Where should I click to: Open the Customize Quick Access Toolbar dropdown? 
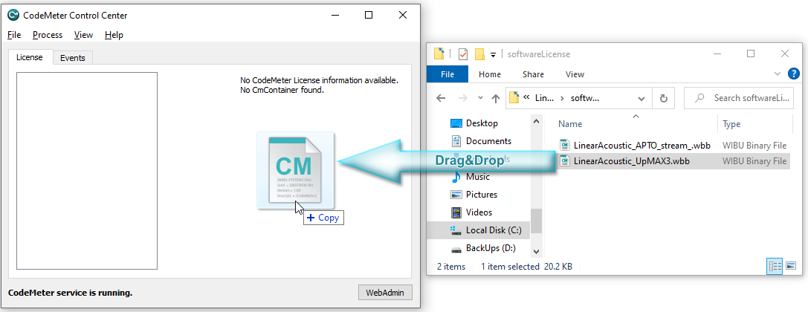493,54
